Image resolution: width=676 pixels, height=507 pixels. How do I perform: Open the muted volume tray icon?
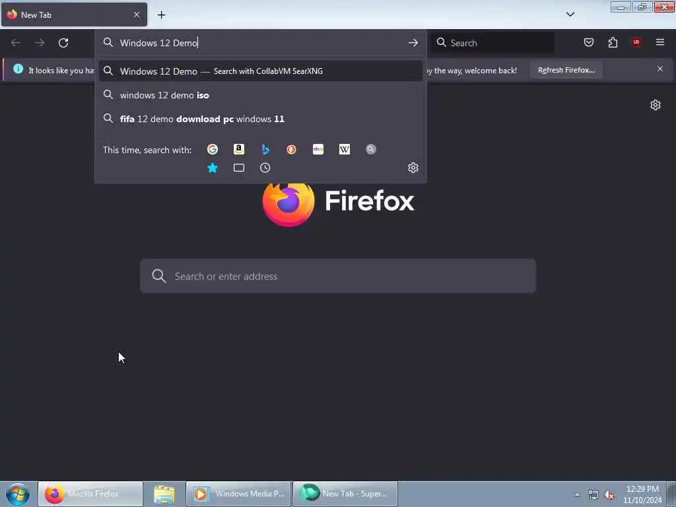point(609,495)
